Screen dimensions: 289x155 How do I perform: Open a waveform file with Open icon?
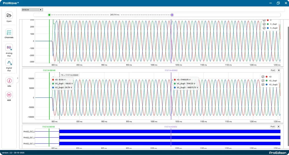coord(9,16)
